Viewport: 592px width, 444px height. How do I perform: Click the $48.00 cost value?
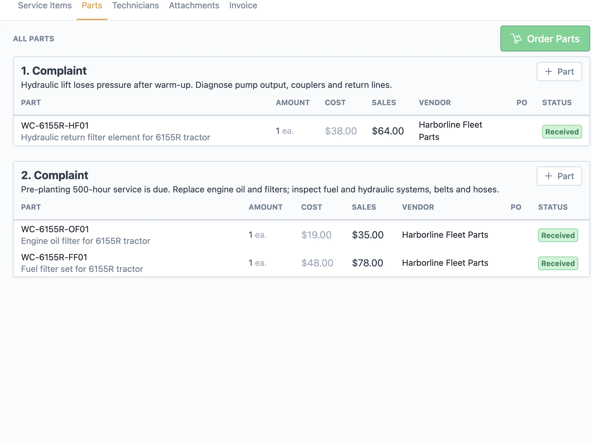[317, 263]
